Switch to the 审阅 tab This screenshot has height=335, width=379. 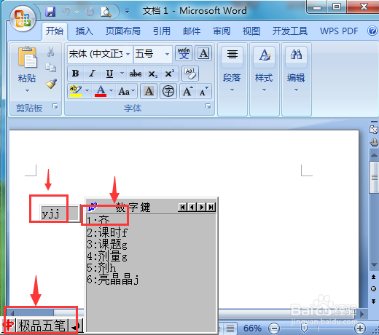pos(222,31)
